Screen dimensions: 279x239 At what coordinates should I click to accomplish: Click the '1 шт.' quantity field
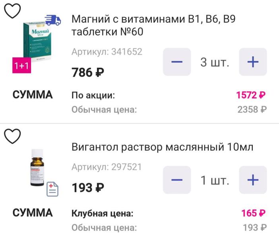215,180
